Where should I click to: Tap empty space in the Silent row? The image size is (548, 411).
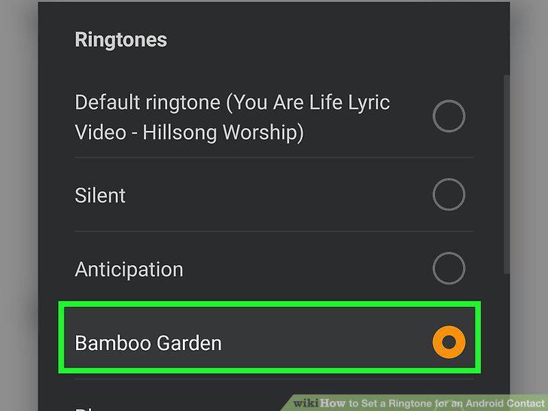click(x=279, y=195)
